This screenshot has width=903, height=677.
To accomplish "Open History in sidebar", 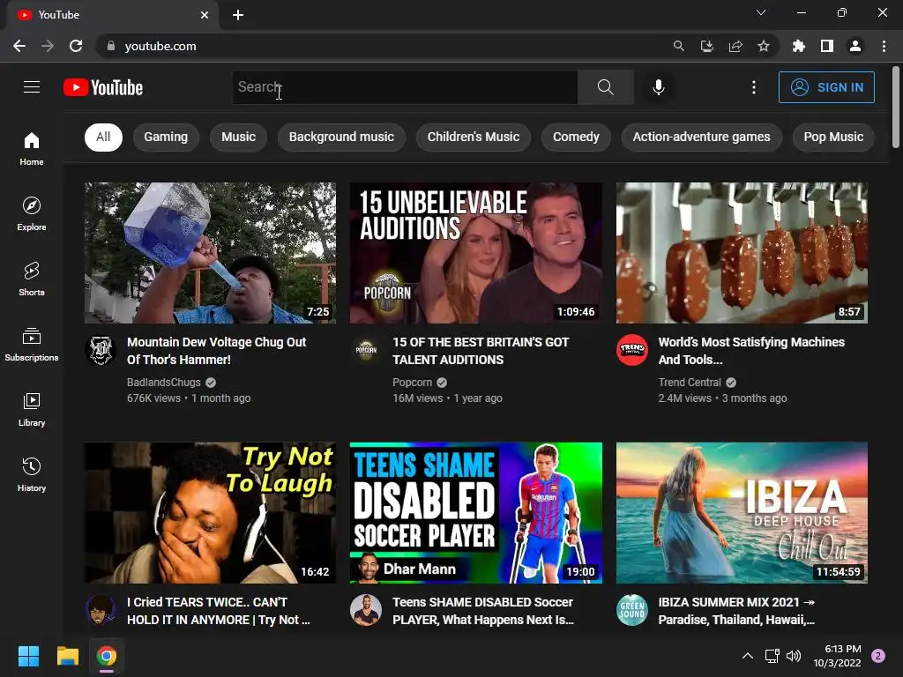I will click(x=32, y=474).
